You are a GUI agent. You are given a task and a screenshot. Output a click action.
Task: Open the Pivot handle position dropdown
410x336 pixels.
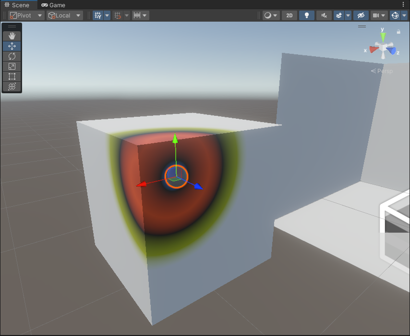click(x=26, y=15)
